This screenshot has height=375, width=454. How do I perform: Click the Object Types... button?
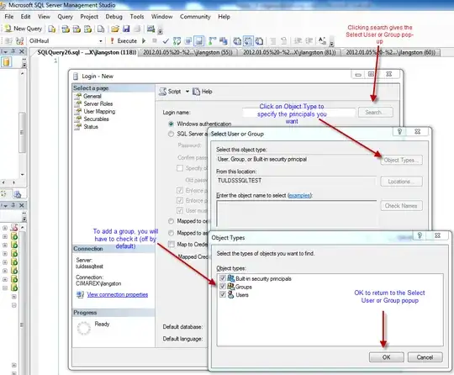click(x=401, y=160)
